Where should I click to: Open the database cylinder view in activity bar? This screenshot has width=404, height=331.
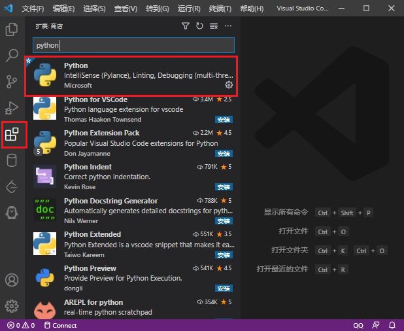pyautogui.click(x=12, y=160)
